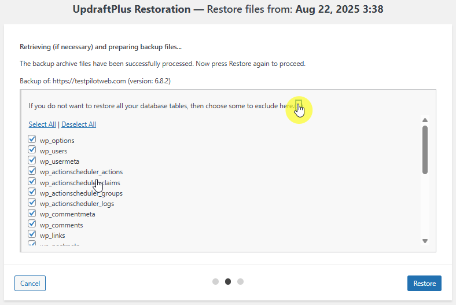Click the scrollbar up arrow
The image size is (456, 305).
[425, 120]
